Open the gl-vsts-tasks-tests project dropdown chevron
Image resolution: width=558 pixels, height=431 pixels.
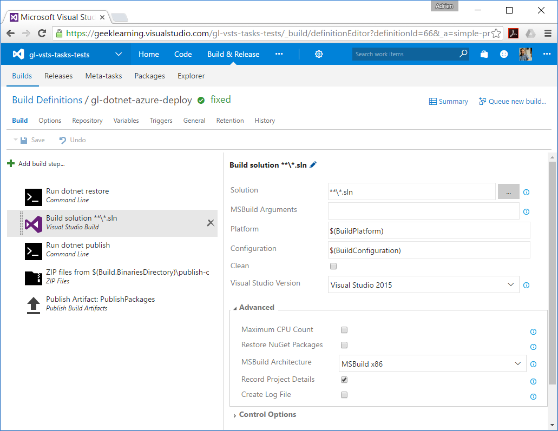tap(119, 54)
